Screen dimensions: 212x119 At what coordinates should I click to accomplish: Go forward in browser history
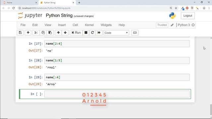point(9,8)
